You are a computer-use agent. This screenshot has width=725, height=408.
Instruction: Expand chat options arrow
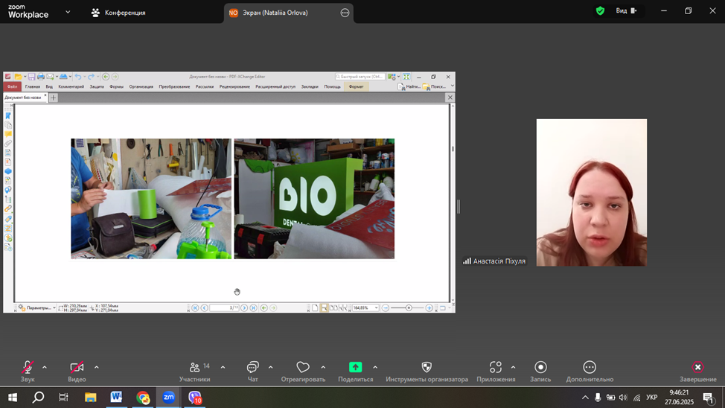(x=270, y=367)
